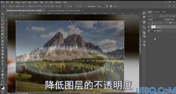Select the Zoom tool
This screenshot has height=94, width=176.
click(2, 78)
